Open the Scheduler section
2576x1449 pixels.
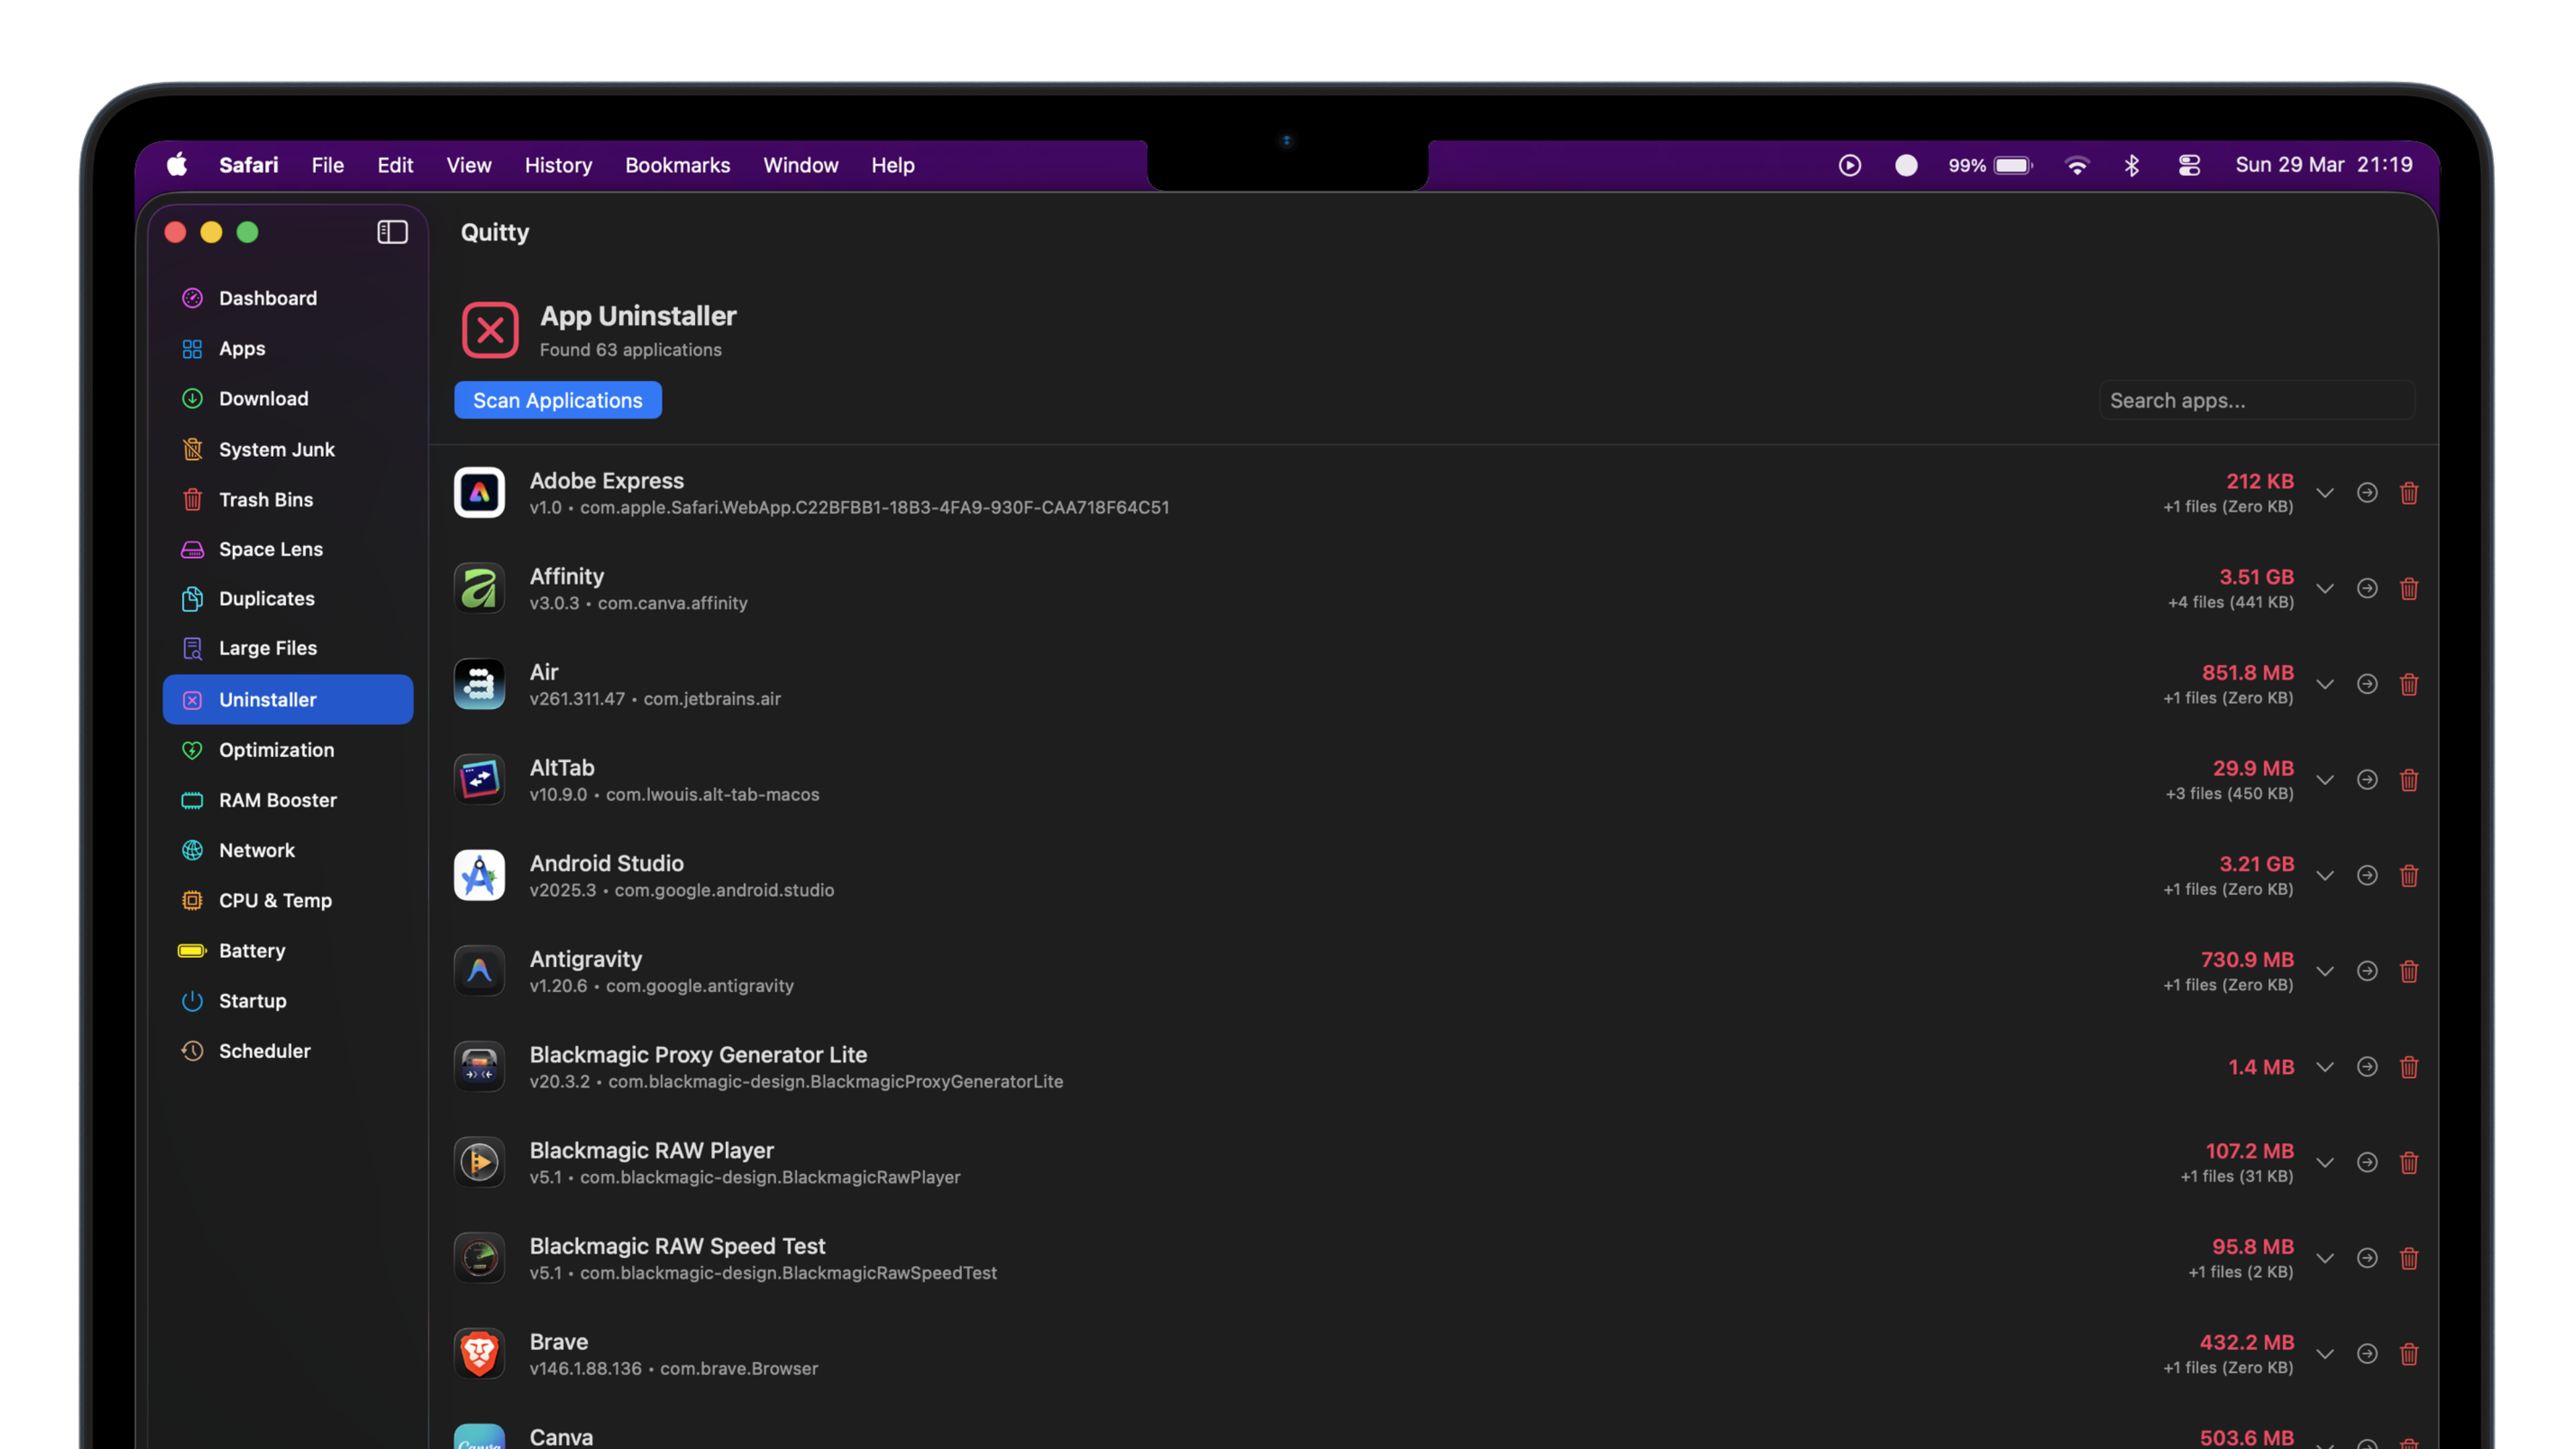(264, 1050)
